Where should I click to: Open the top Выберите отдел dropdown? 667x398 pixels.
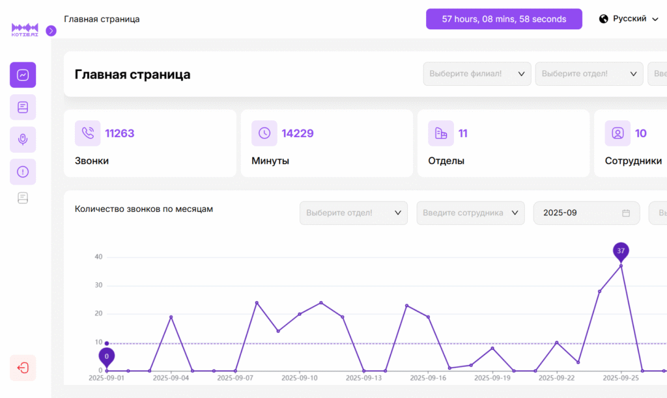coord(589,74)
